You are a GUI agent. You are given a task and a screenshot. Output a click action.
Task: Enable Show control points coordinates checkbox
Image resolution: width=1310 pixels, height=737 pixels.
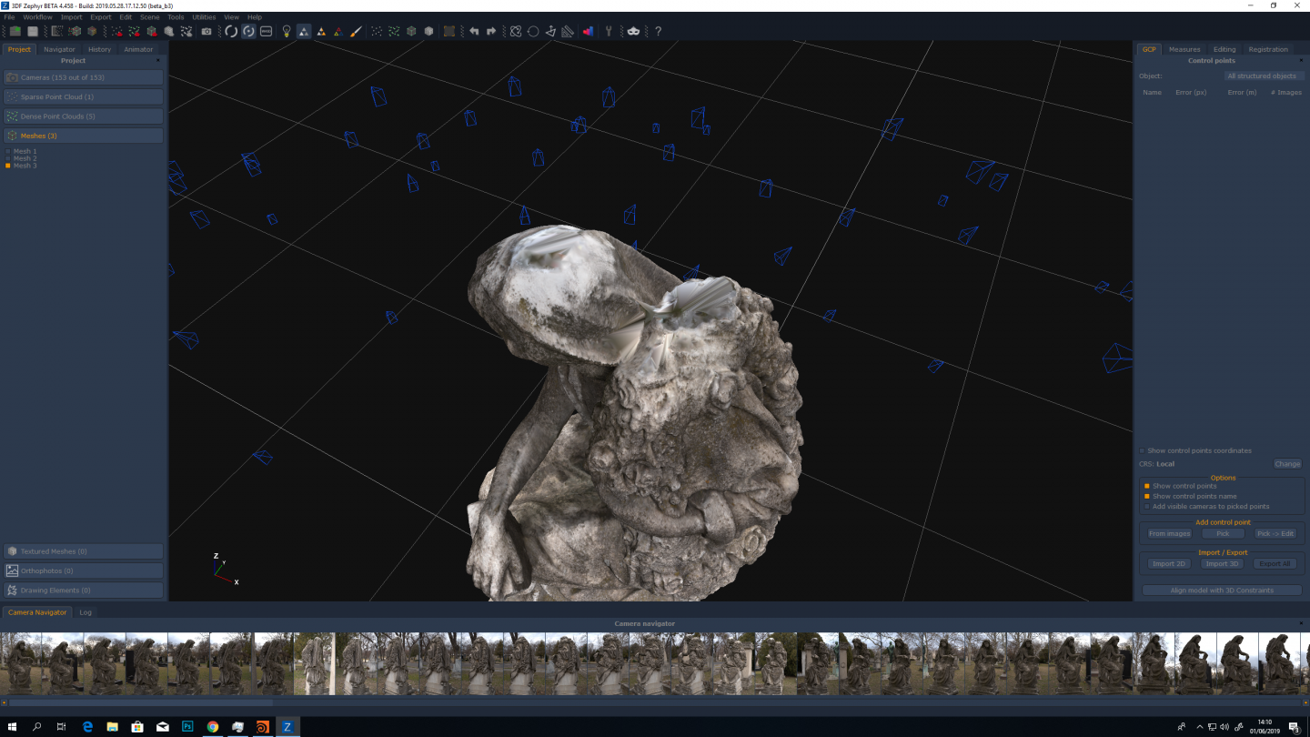1143,450
